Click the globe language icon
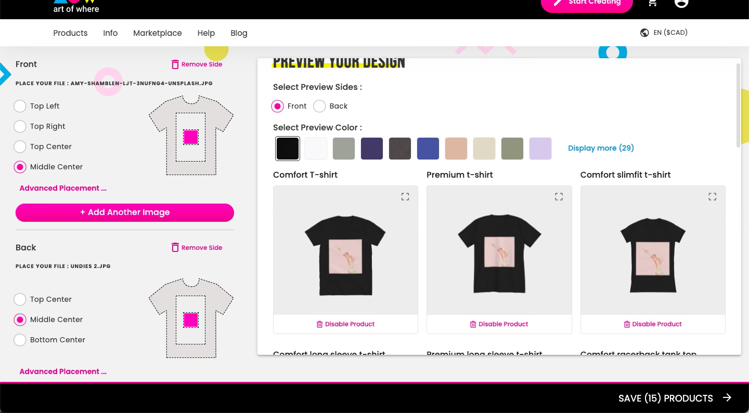The width and height of the screenshot is (749, 413). click(x=644, y=33)
